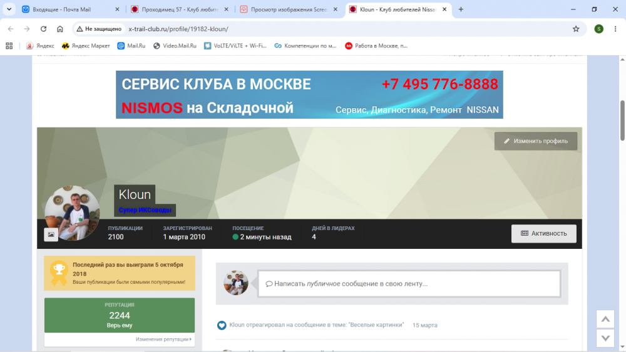
Task: Close the Просмотр изображения tab
Action: [x=336, y=9]
